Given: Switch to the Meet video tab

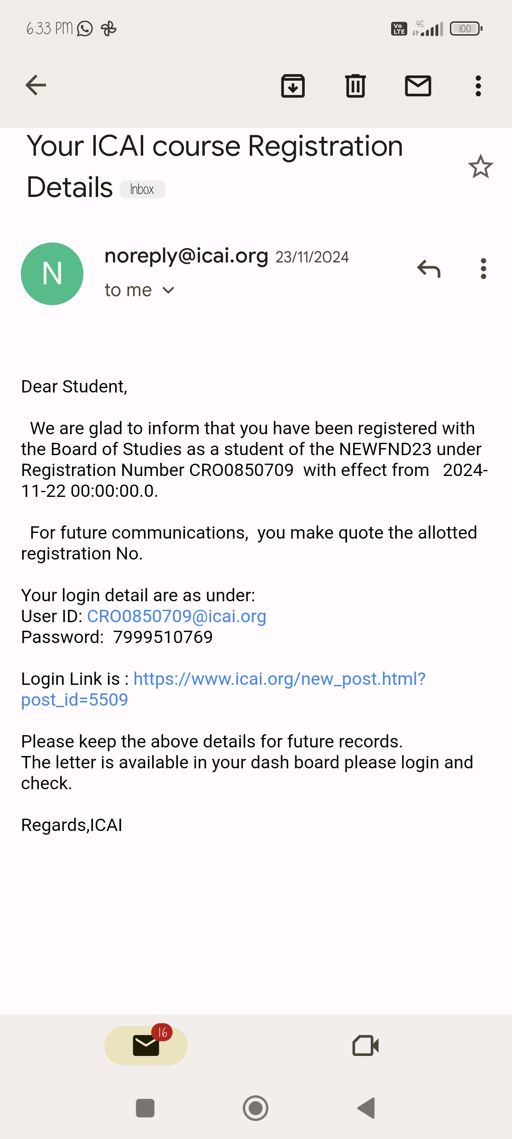Looking at the screenshot, I should click(366, 1046).
